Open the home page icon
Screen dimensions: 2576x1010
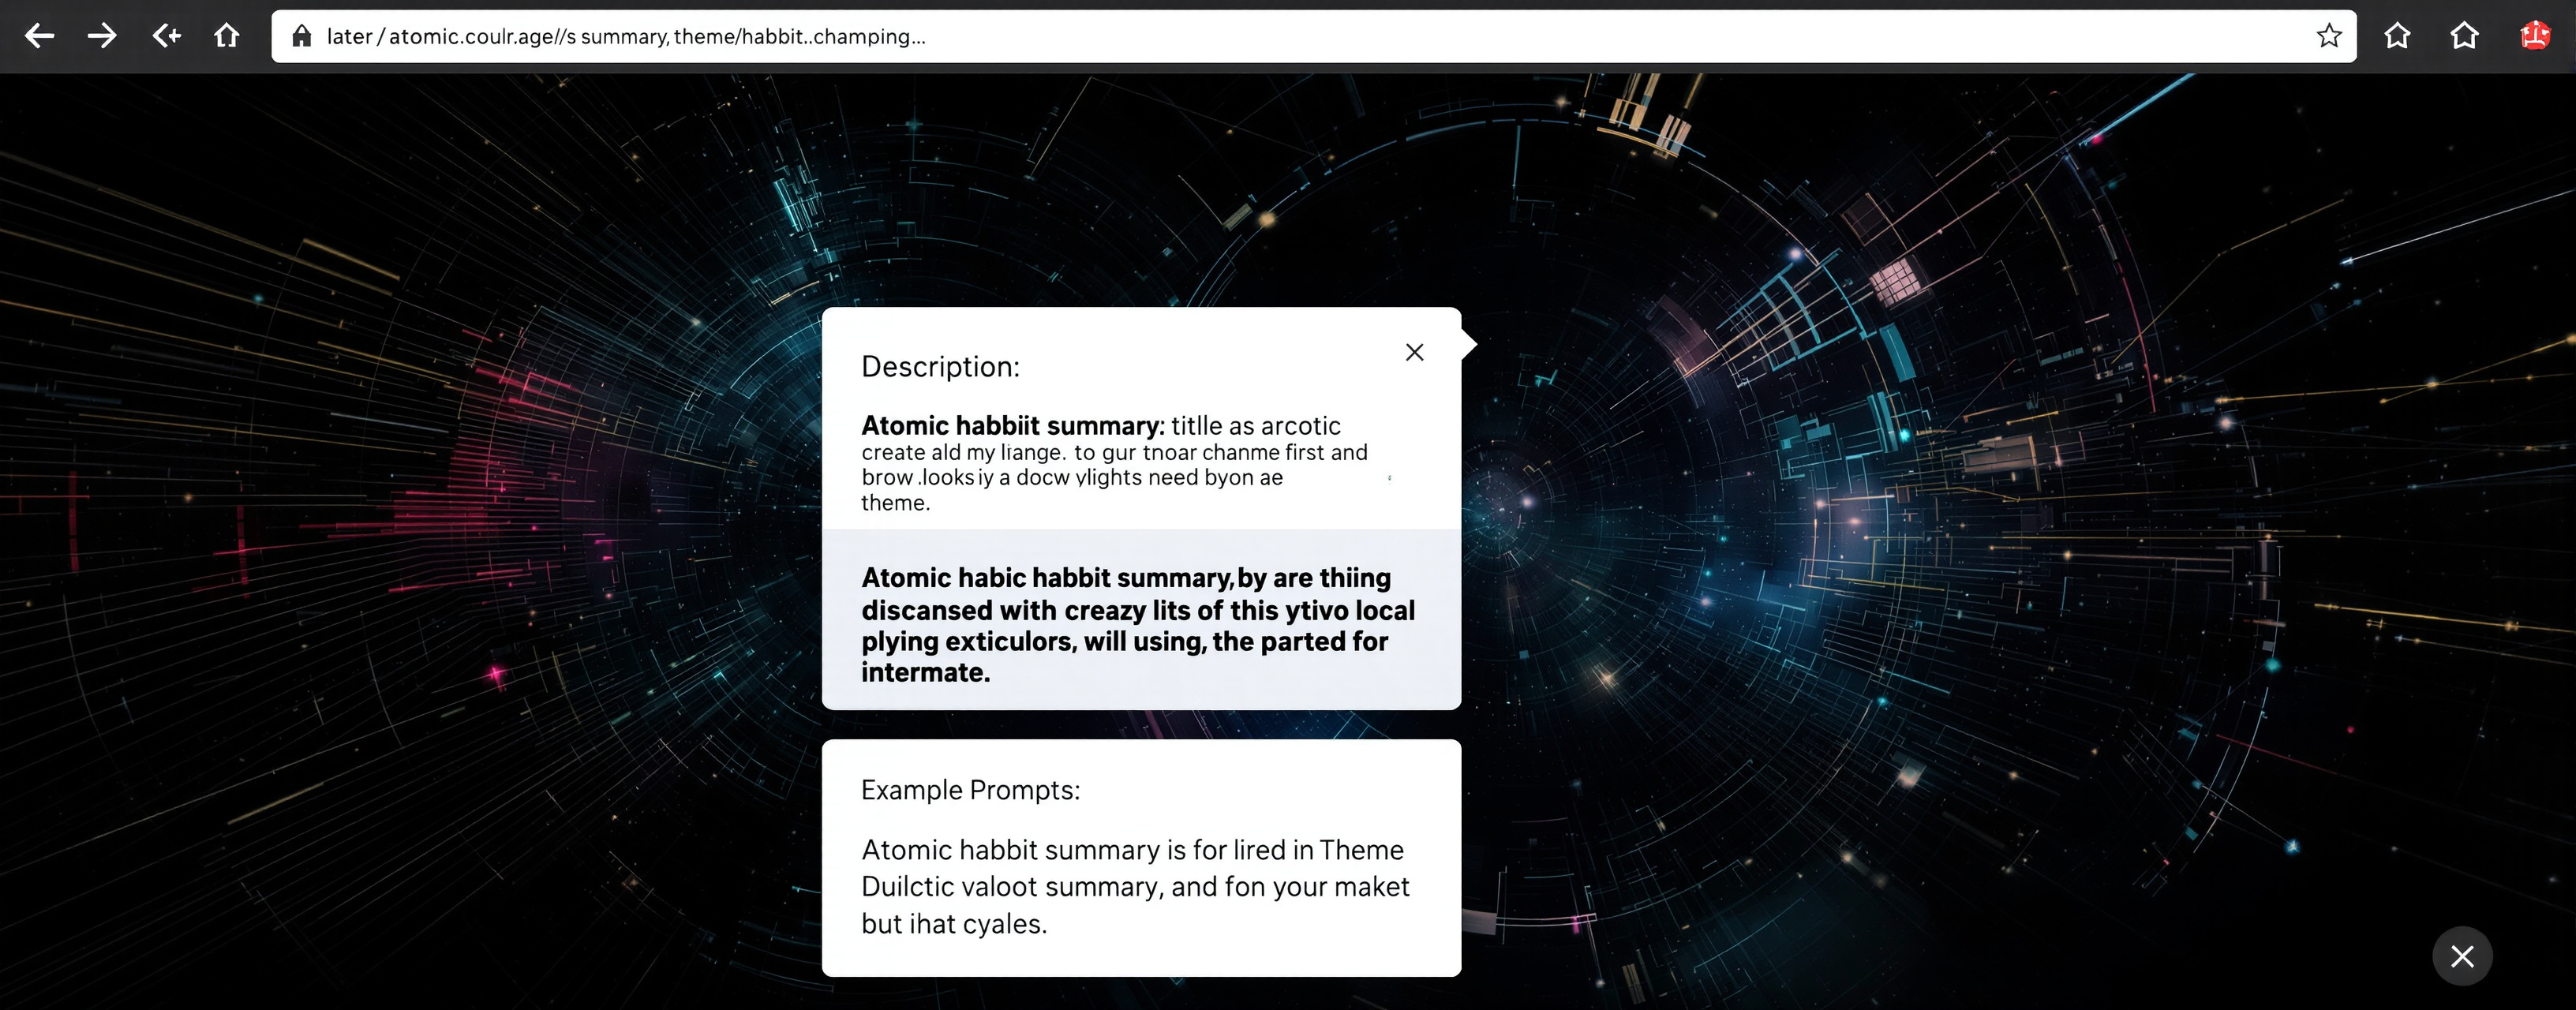point(227,36)
